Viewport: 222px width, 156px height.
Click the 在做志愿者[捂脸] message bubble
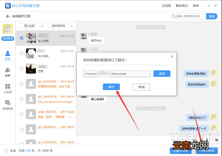[196, 74]
